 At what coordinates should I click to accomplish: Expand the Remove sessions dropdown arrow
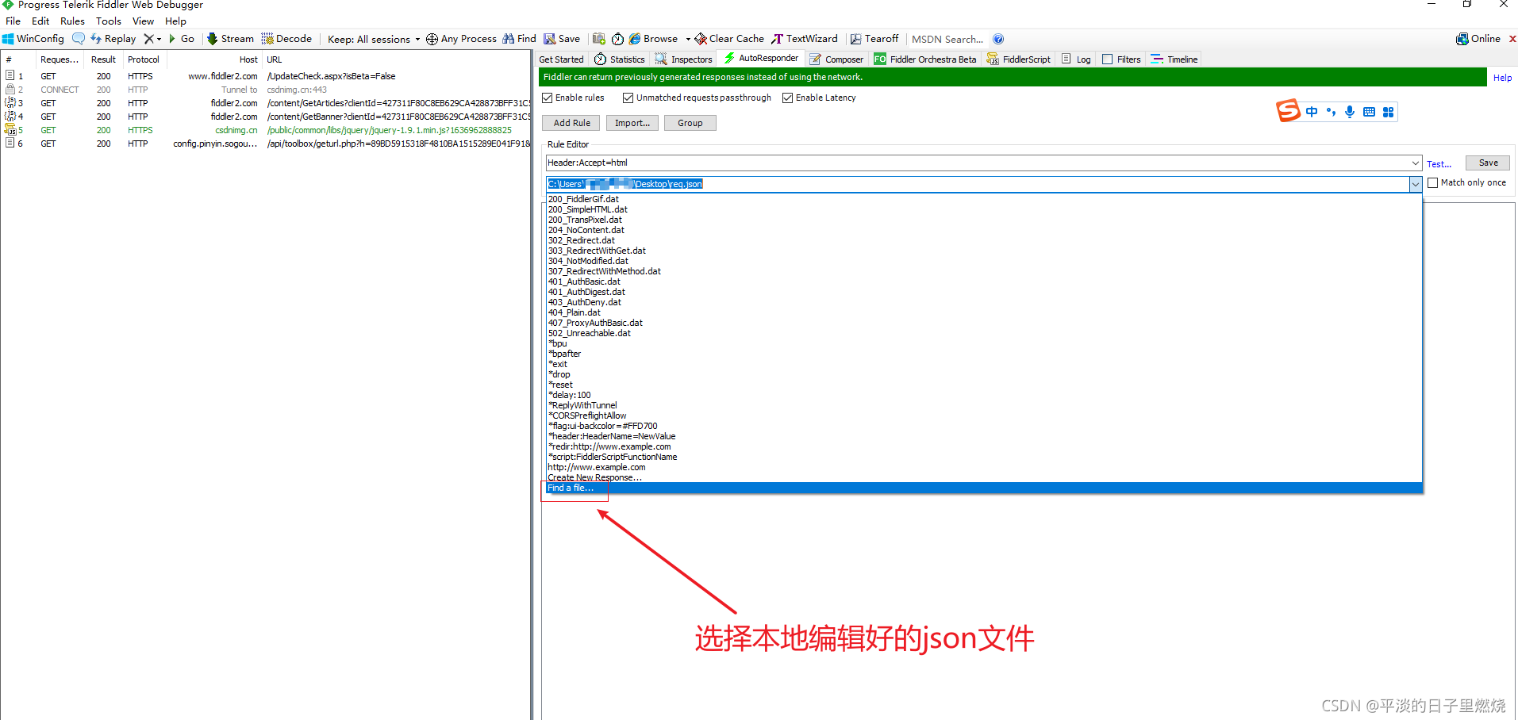point(159,39)
